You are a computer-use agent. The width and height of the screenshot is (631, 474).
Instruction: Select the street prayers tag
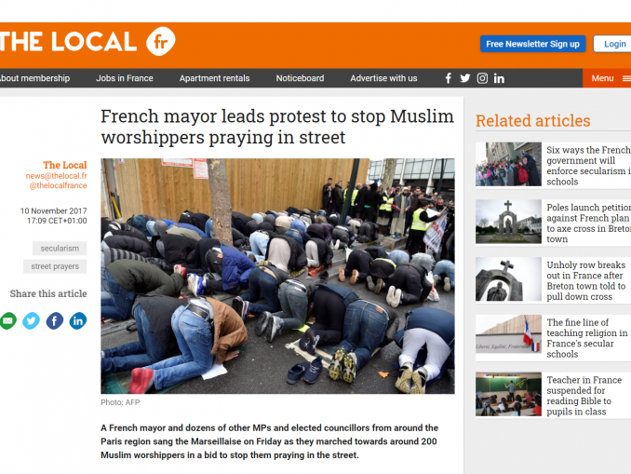55,266
